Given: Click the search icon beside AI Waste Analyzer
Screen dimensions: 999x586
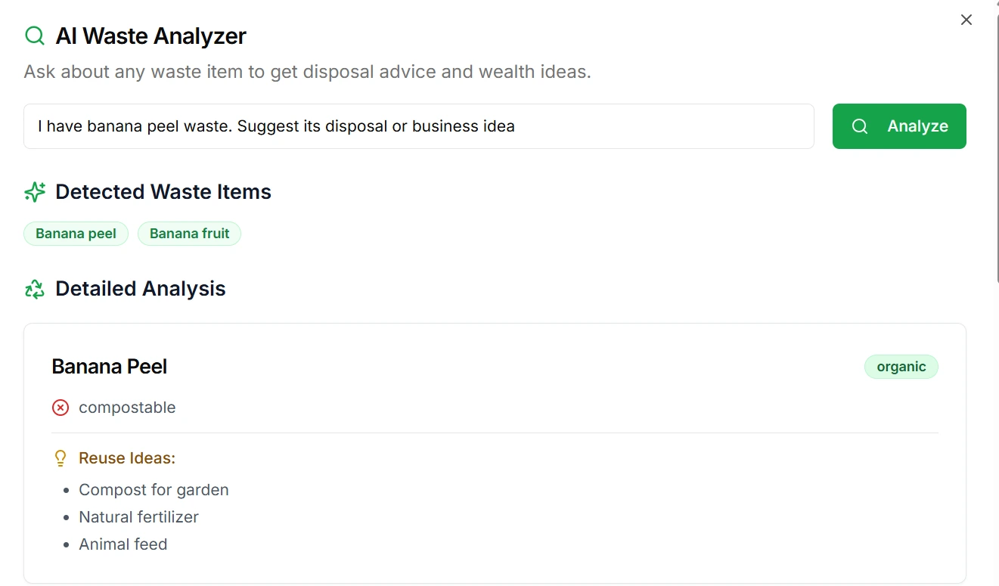Looking at the screenshot, I should [x=35, y=36].
